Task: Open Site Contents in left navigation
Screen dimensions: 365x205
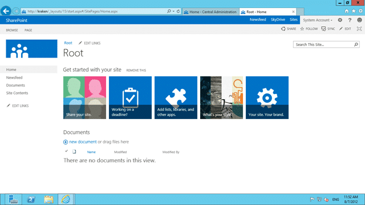Action: tap(17, 93)
